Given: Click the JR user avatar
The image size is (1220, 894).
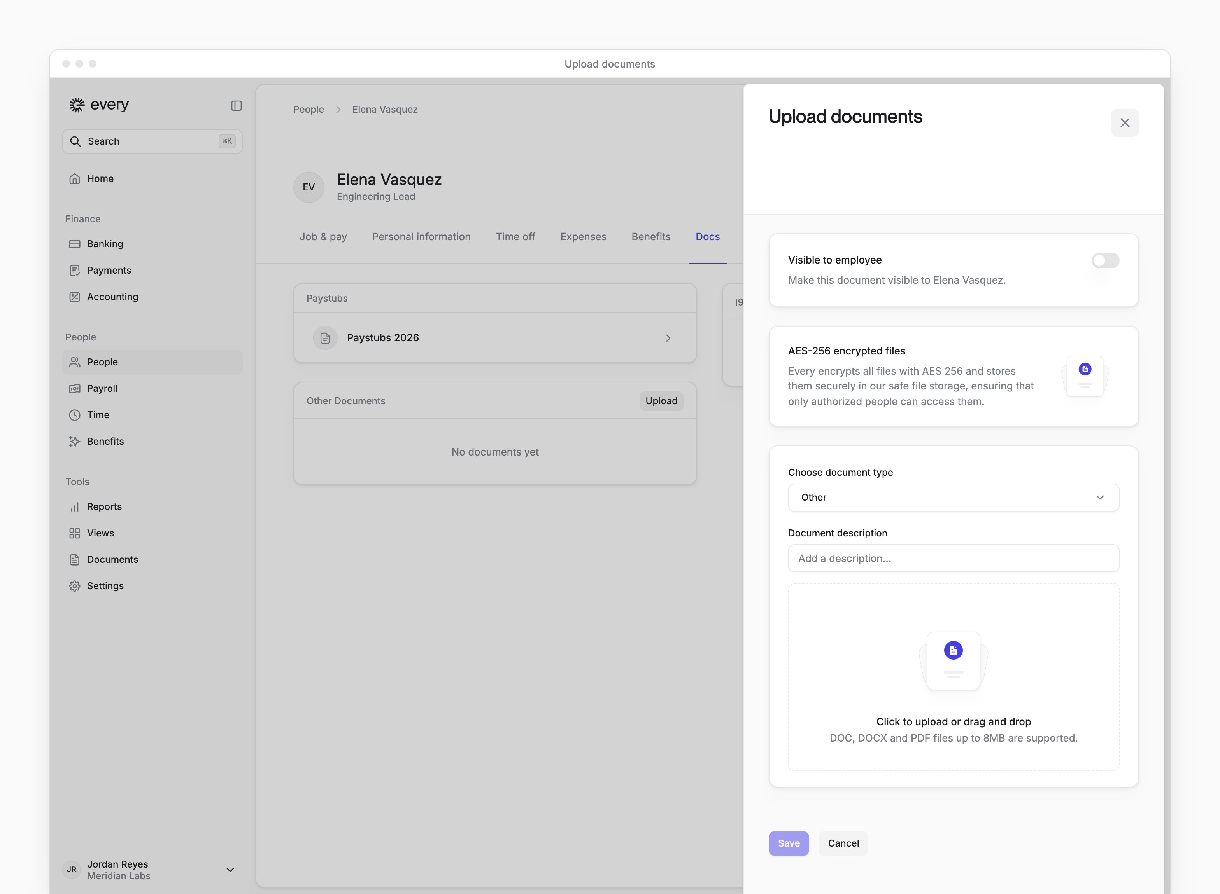Looking at the screenshot, I should [x=72, y=870].
